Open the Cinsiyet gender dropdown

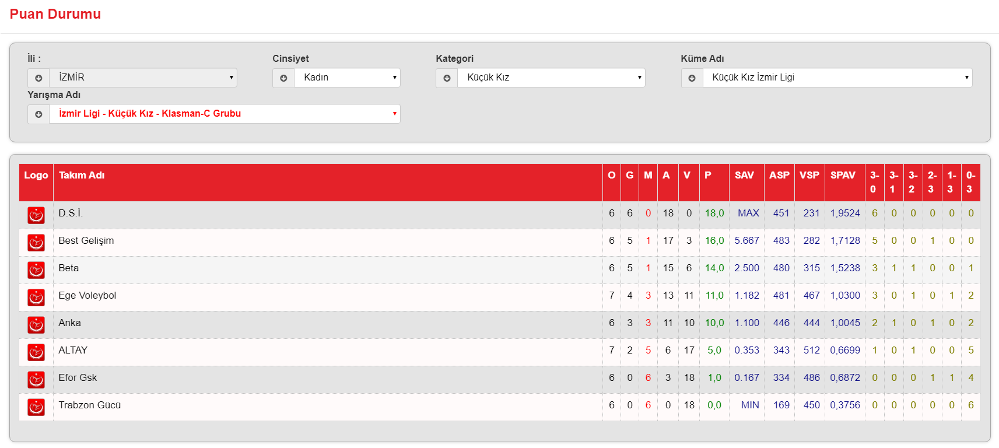pos(347,78)
